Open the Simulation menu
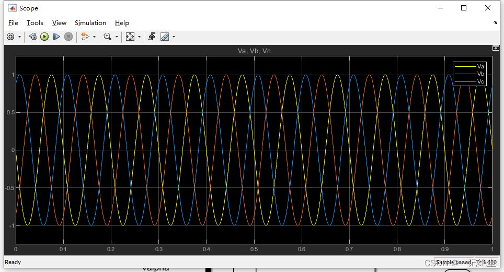This screenshot has height=272, width=504. [90, 23]
